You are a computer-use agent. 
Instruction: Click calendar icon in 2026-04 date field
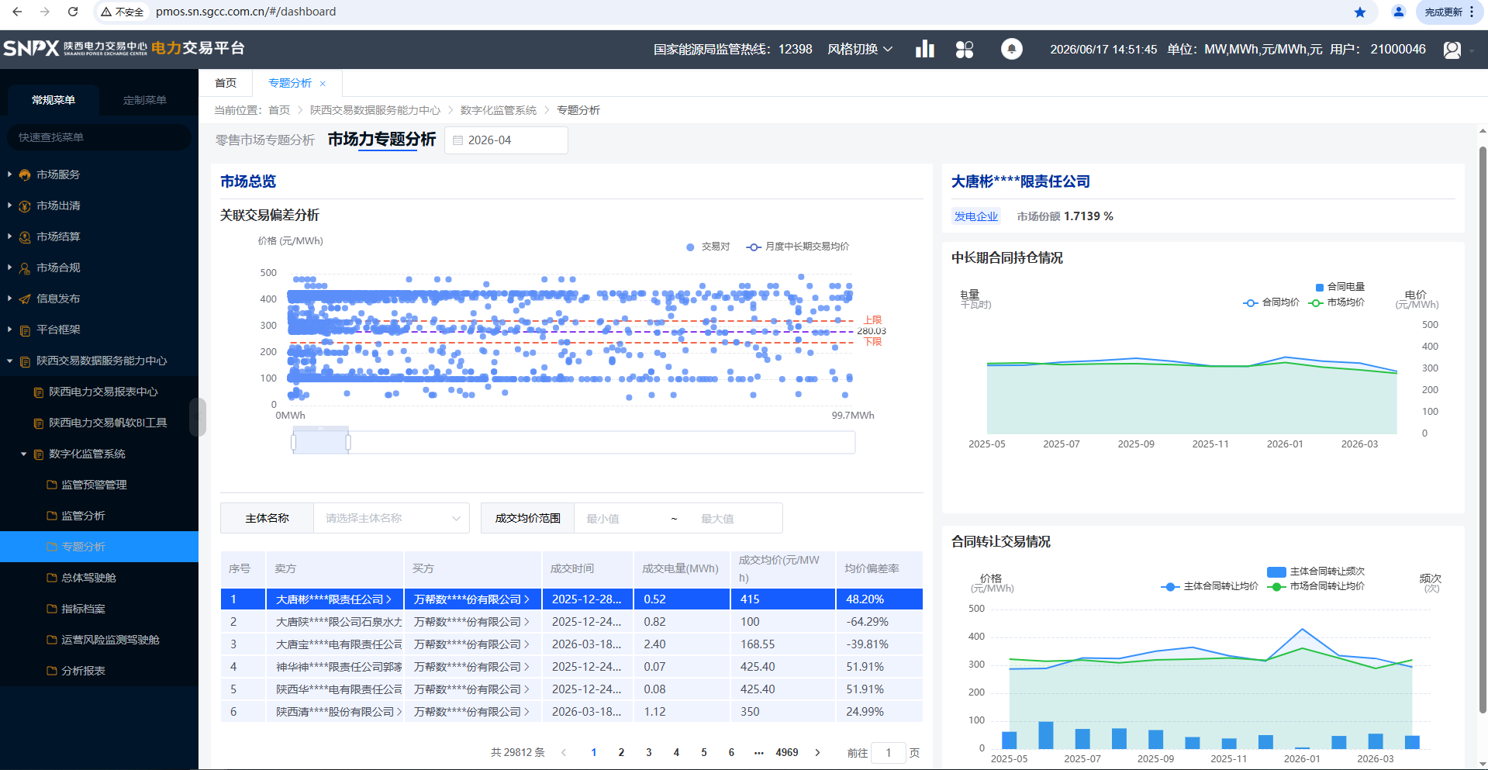pyautogui.click(x=457, y=140)
